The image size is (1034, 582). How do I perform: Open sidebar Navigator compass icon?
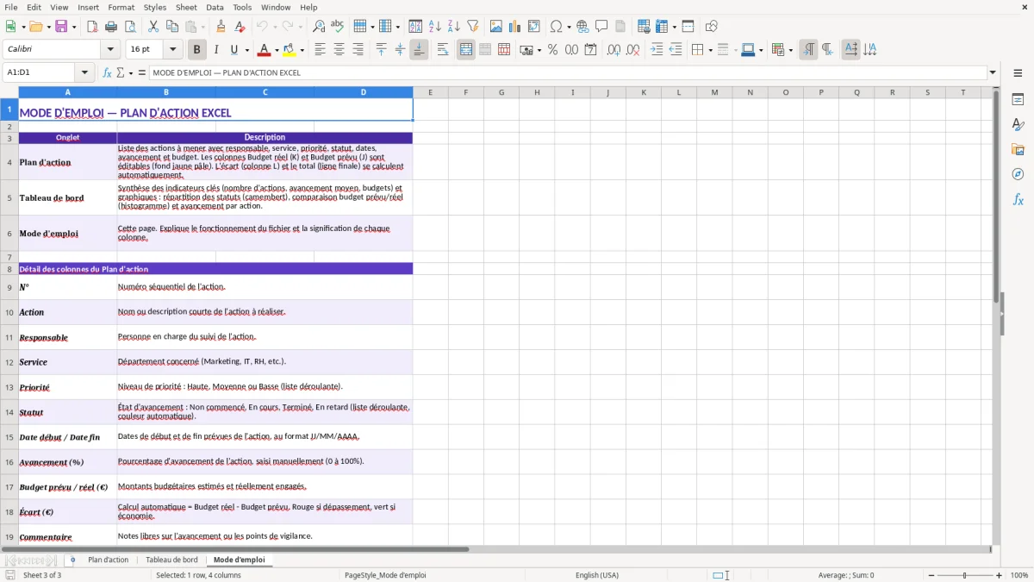1018,174
